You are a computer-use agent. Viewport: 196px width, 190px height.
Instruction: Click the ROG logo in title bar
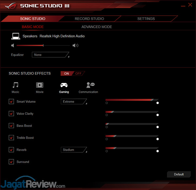click(11, 6)
